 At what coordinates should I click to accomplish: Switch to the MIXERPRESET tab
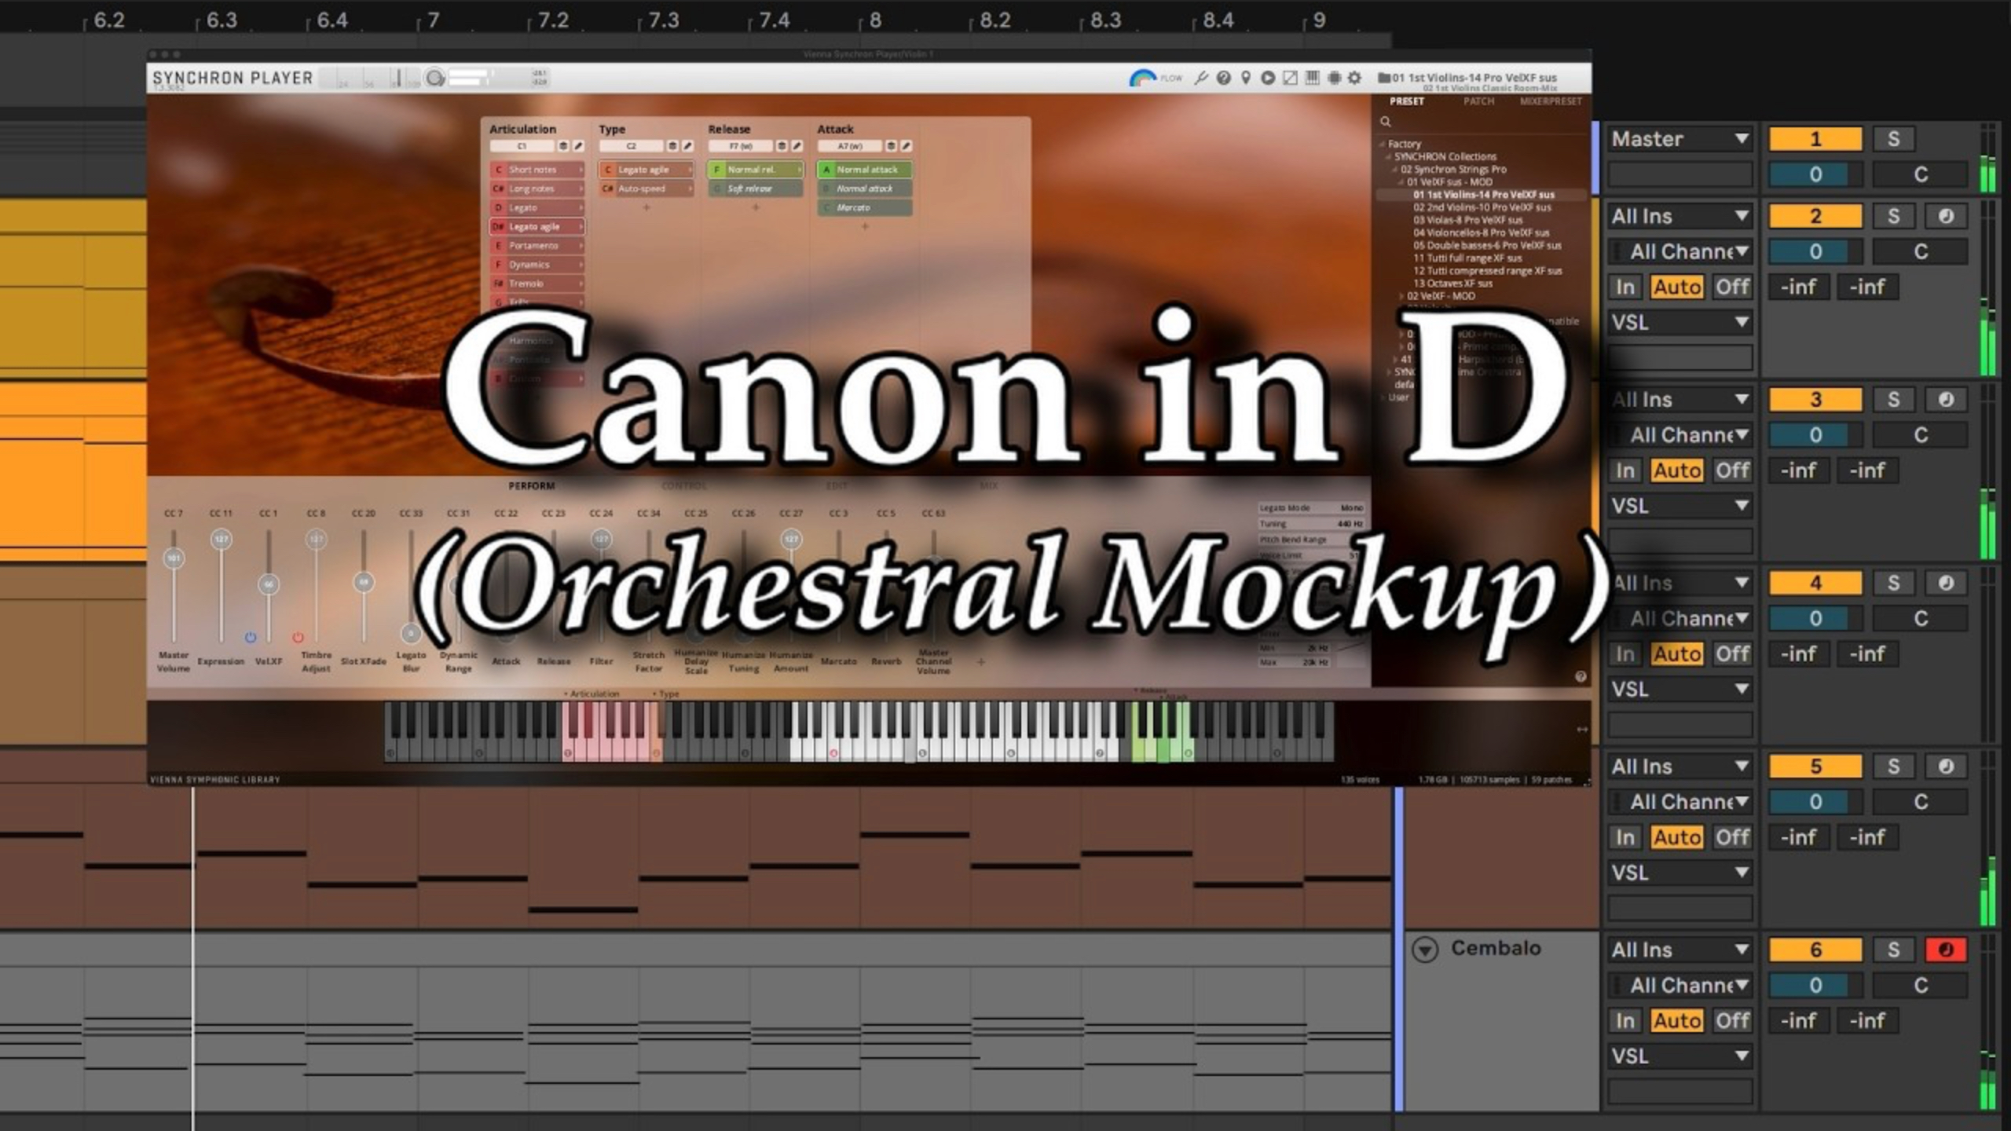click(x=1550, y=101)
